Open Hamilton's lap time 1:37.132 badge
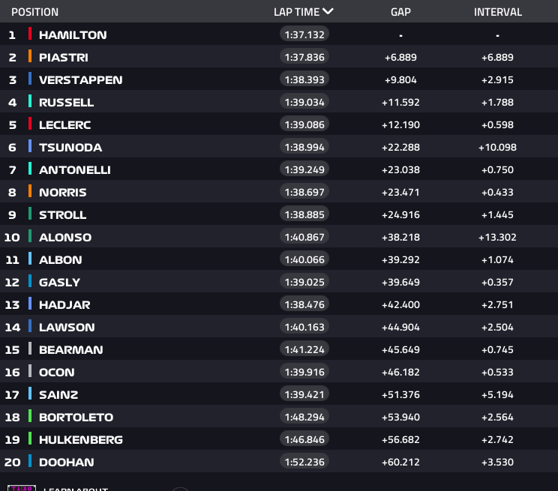The image size is (558, 491). coord(304,34)
